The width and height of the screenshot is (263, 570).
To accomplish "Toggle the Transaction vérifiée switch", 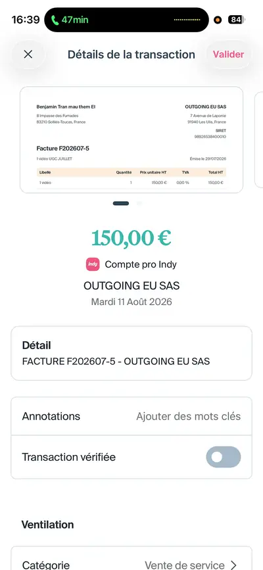I will tap(224, 457).
